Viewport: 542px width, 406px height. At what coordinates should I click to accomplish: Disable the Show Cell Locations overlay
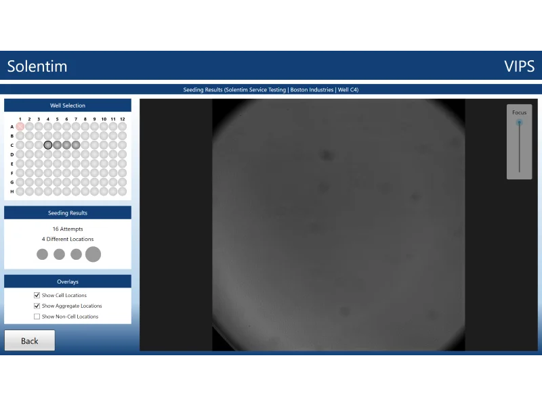click(37, 295)
